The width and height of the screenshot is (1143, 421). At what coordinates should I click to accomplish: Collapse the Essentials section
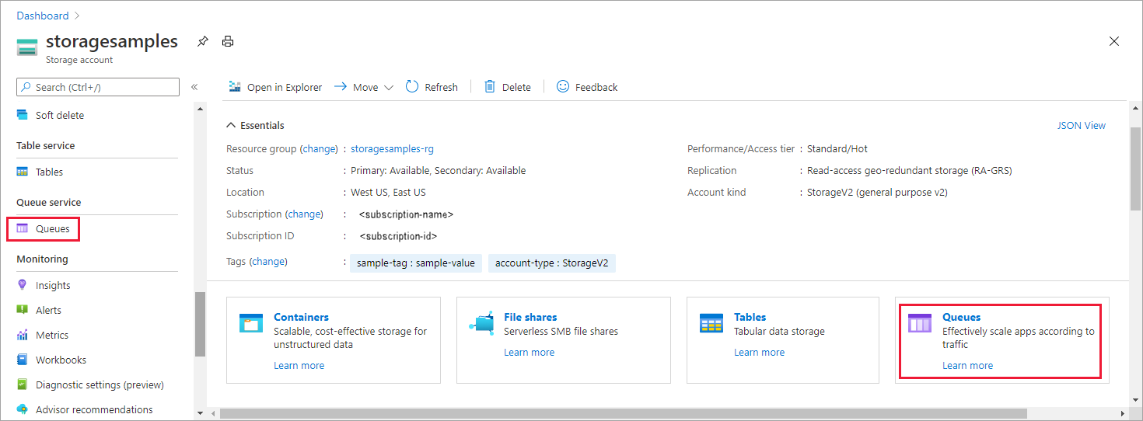231,125
